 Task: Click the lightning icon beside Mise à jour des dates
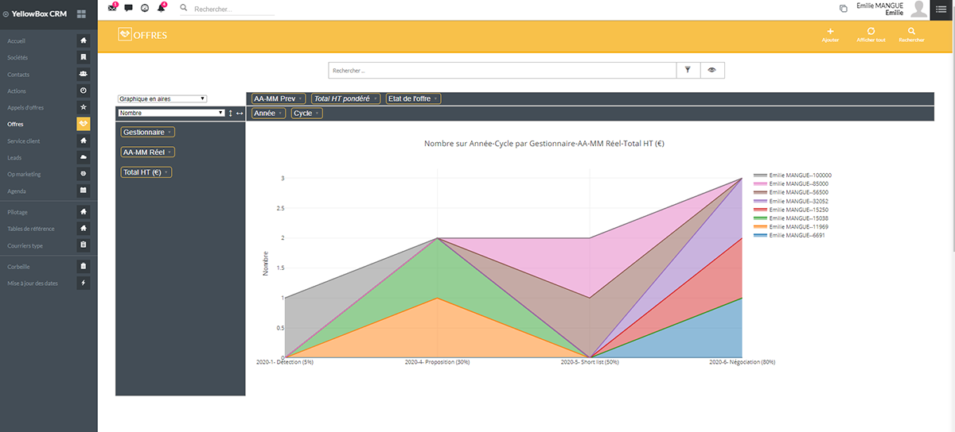(x=84, y=283)
